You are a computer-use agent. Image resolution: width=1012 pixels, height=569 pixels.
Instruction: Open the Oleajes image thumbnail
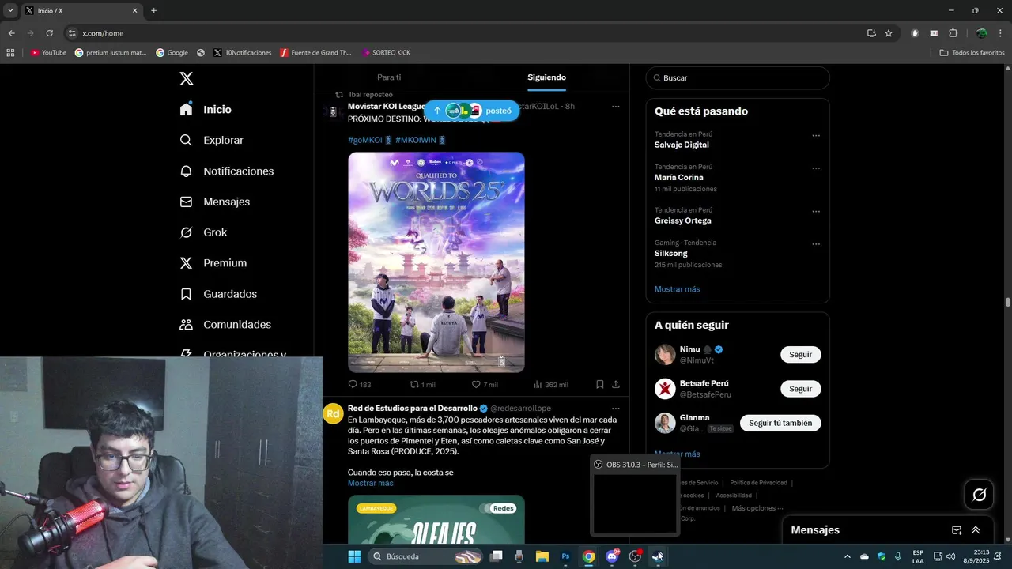436,519
